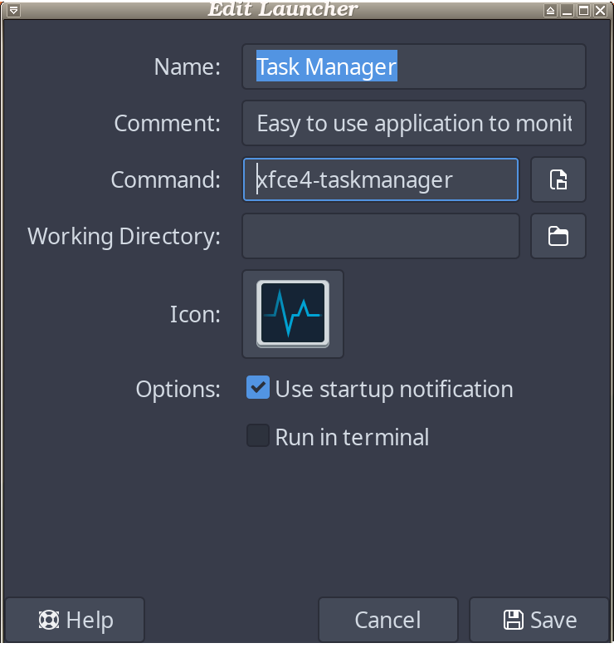The width and height of the screenshot is (614, 648).
Task: Close the Edit Launcher window
Action: (600, 10)
